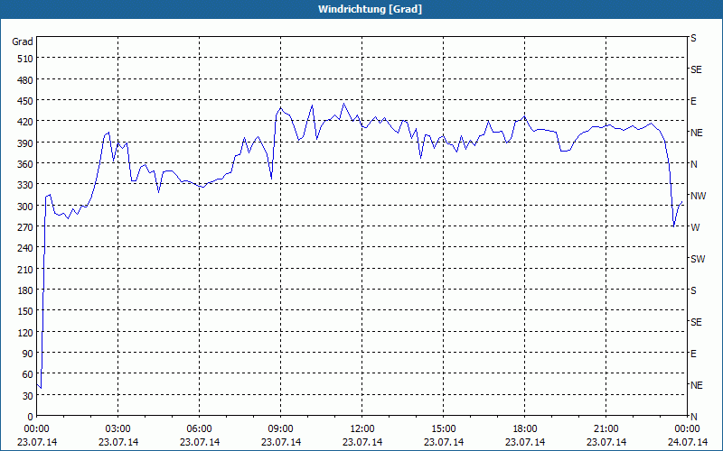The image size is (723, 451).
Task: Click the 15:00 time label
Action: pos(444,429)
